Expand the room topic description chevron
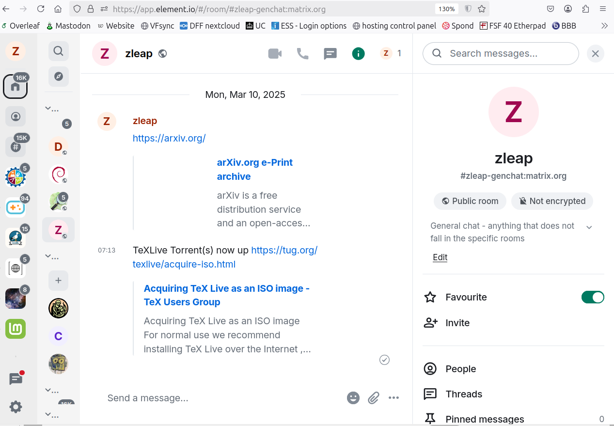The image size is (614, 426). (589, 227)
